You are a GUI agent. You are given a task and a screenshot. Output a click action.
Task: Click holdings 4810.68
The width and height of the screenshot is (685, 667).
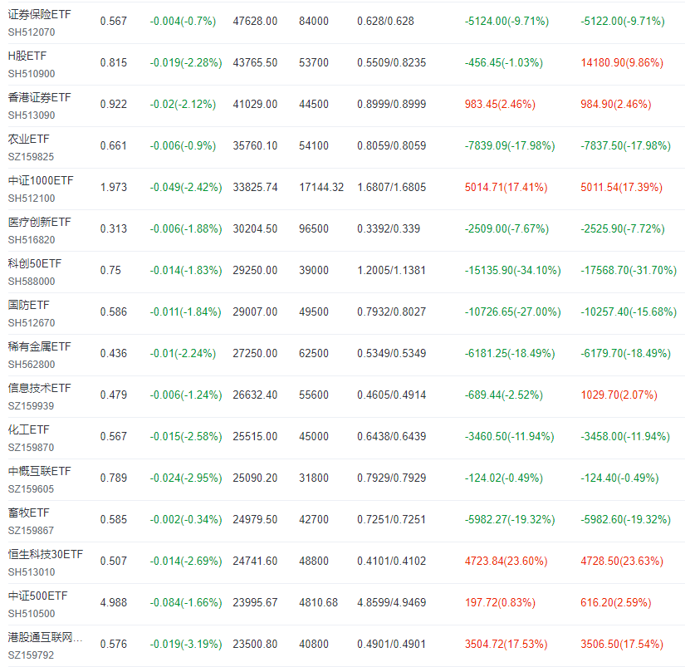tap(319, 603)
